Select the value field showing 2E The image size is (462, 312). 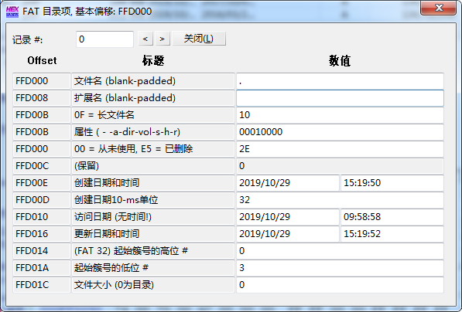coord(340,149)
